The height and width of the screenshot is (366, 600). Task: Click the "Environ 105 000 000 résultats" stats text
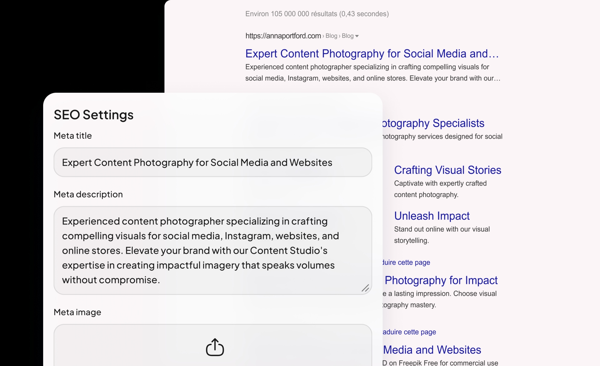click(317, 14)
